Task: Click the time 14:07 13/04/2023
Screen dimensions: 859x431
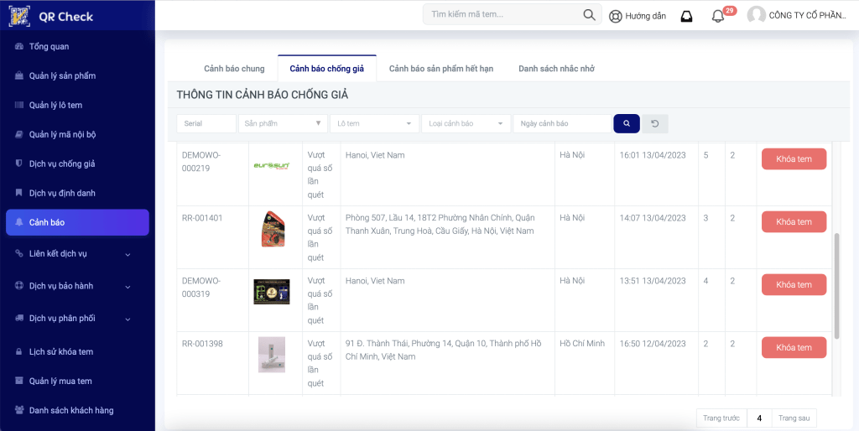Action: pyautogui.click(x=653, y=218)
